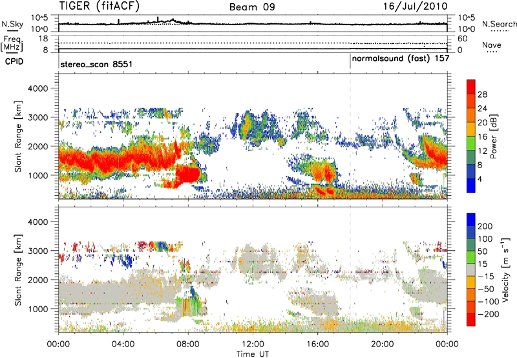Click the 'stereo_scan 8551' CPID text
Viewport: 517px width, 358px height.
(x=96, y=64)
